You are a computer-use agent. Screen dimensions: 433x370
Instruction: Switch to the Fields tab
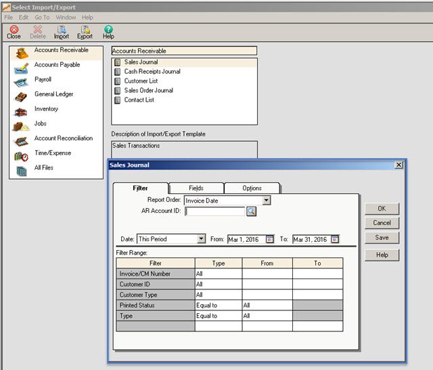[x=196, y=188]
